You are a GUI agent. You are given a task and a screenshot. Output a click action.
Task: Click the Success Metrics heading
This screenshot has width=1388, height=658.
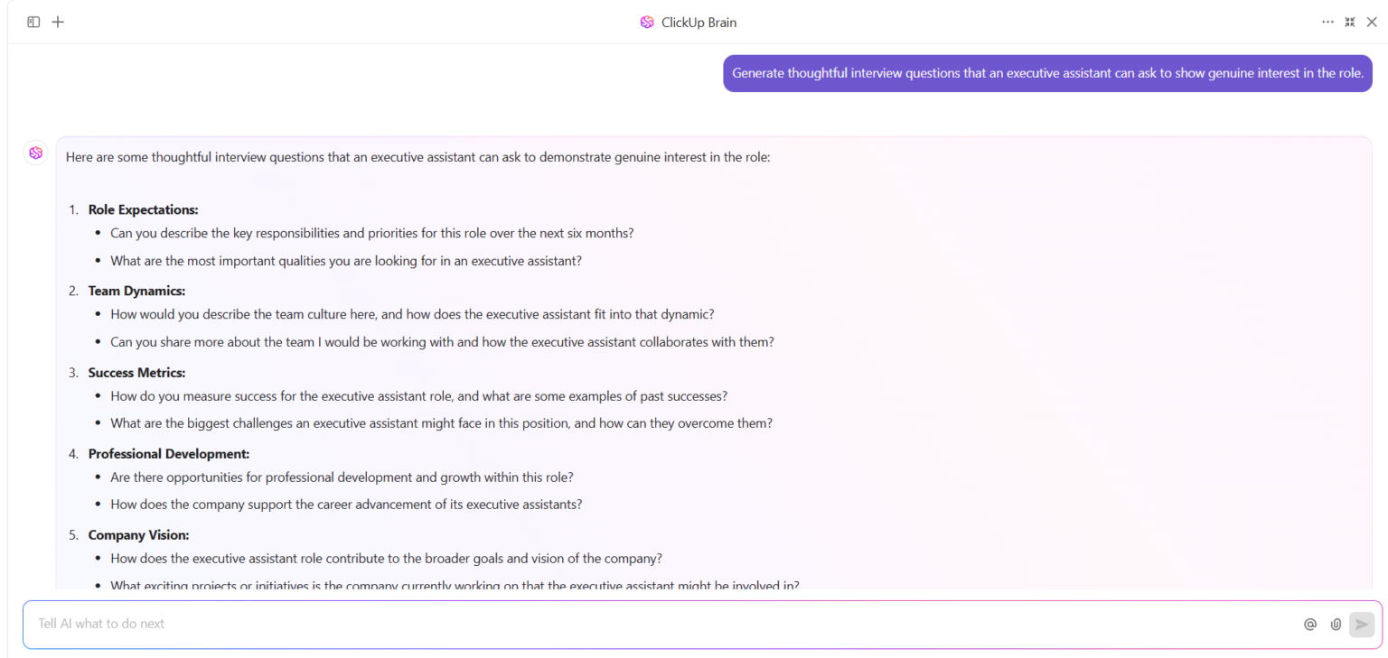[136, 372]
